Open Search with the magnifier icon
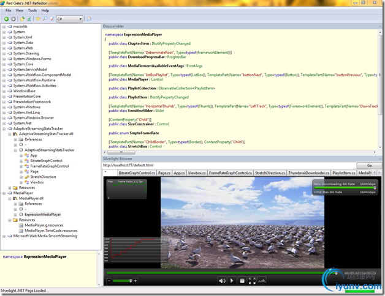Viewport: 385px width, 296px height. click(45, 19)
